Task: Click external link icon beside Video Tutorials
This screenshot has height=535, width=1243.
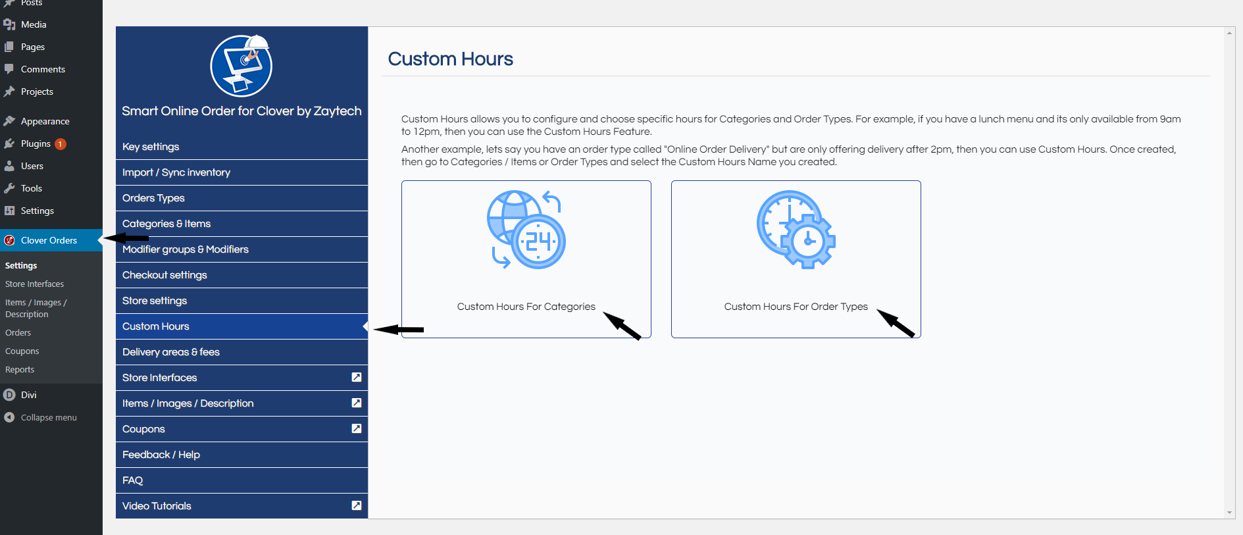Action: pos(357,505)
